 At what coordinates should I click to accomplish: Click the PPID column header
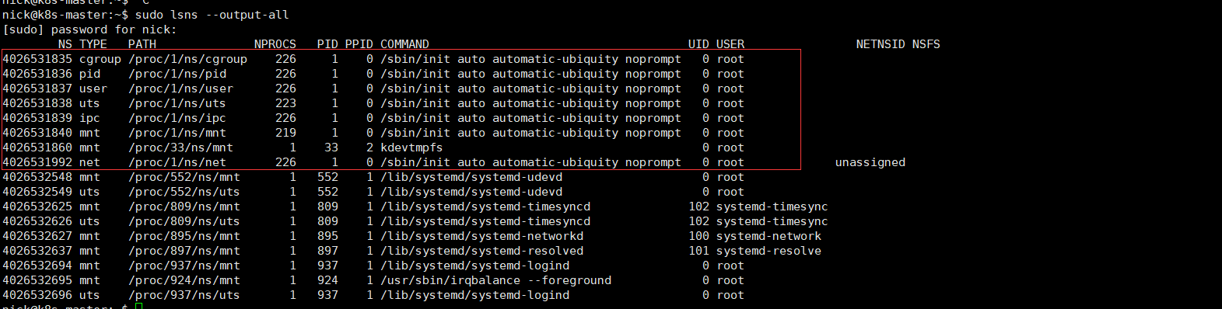click(359, 44)
